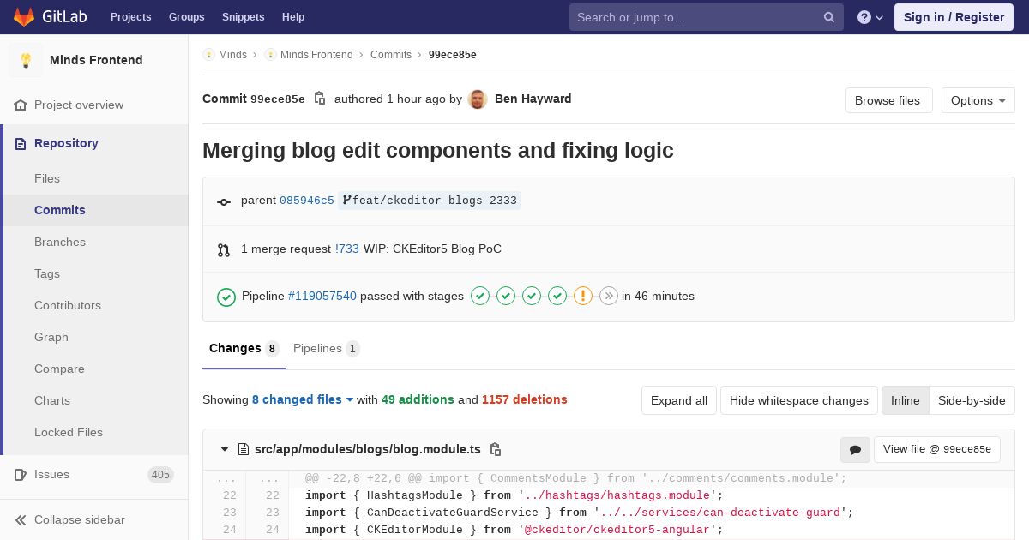
Task: Copy commit SHA using clipboard icon
Action: pyautogui.click(x=320, y=99)
